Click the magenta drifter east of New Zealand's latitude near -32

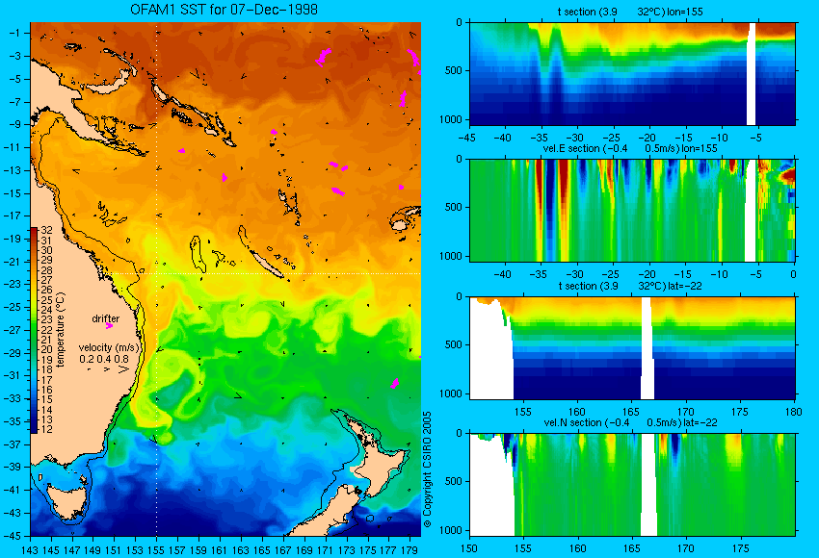point(395,384)
